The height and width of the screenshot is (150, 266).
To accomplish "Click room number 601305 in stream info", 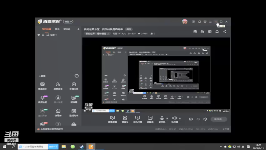I will click(132, 34).
